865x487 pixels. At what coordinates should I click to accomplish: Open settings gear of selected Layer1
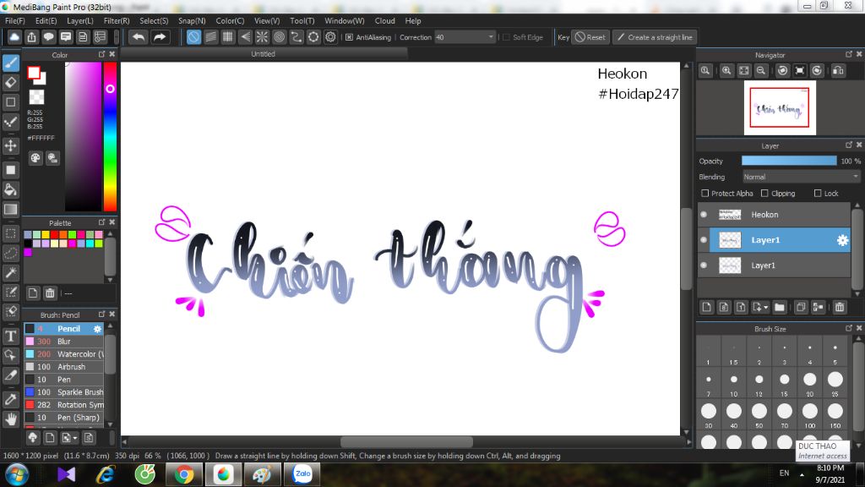(x=842, y=240)
